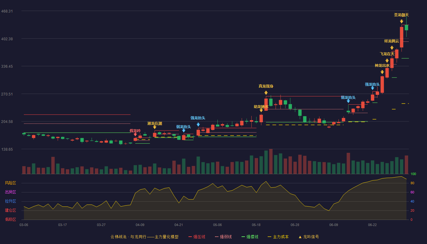Image resolution: width=427 pixels, height=244 pixels.
Task: Click the 幼龙戏水 yellow arrow marker
Action: pos(261,110)
